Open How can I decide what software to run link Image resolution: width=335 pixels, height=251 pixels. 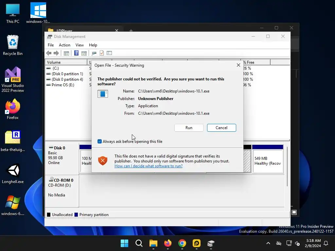[x=149, y=166]
